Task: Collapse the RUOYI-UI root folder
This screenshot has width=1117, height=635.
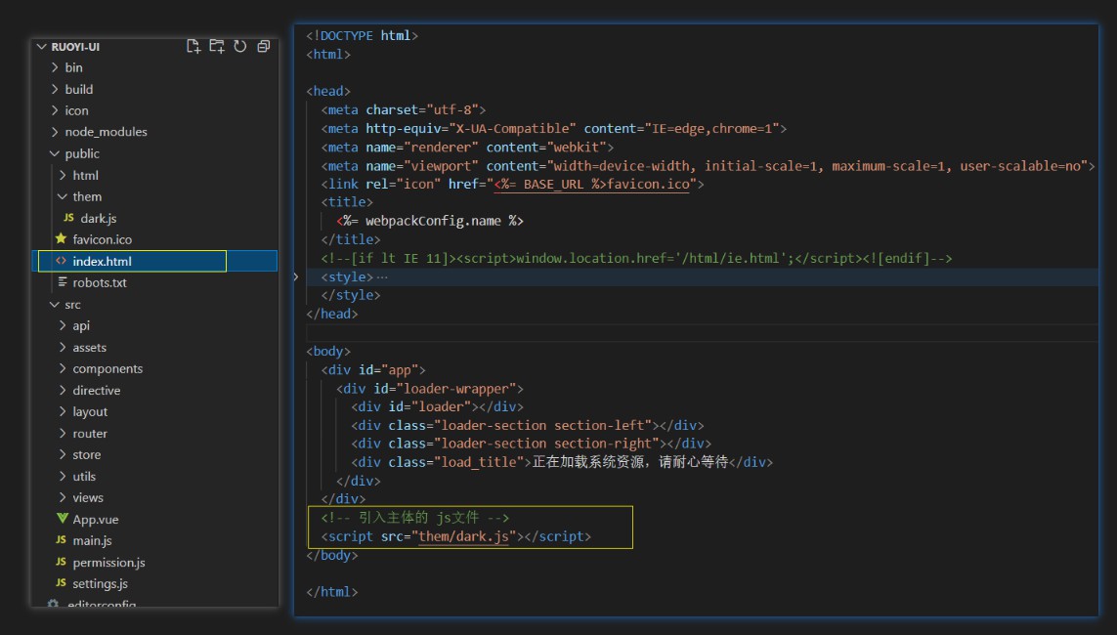Action: click(41, 46)
